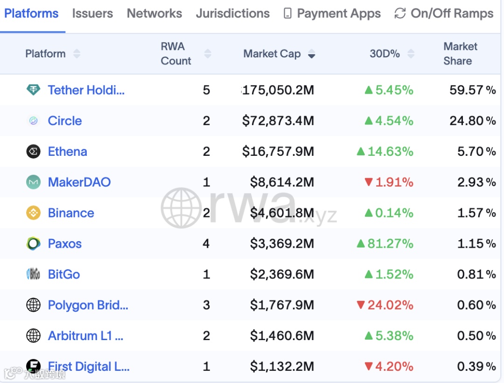The image size is (504, 383).
Task: Open the Tether Holdi... platform link
Action: pyautogui.click(x=86, y=90)
